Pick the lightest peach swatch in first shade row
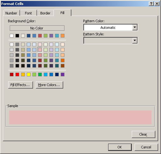This screenshot has height=154, width=161. pyautogui.click(x=63, y=44)
